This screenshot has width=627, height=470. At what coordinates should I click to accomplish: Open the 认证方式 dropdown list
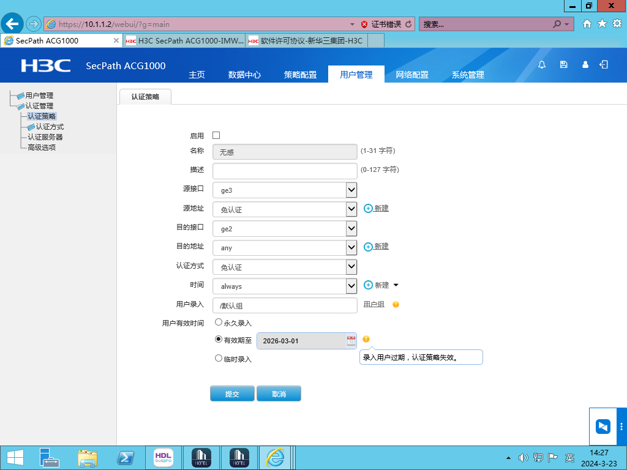pyautogui.click(x=351, y=267)
